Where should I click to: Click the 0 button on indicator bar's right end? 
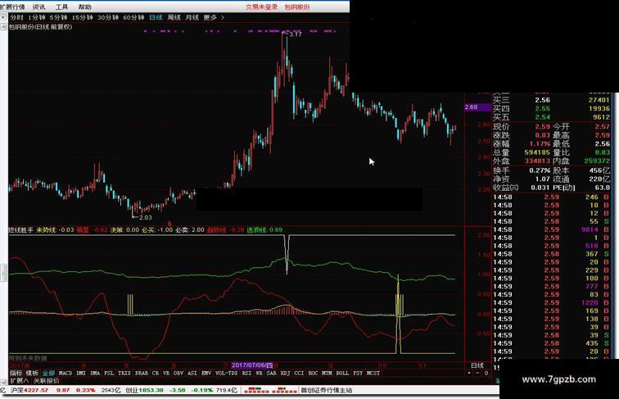pos(486,373)
